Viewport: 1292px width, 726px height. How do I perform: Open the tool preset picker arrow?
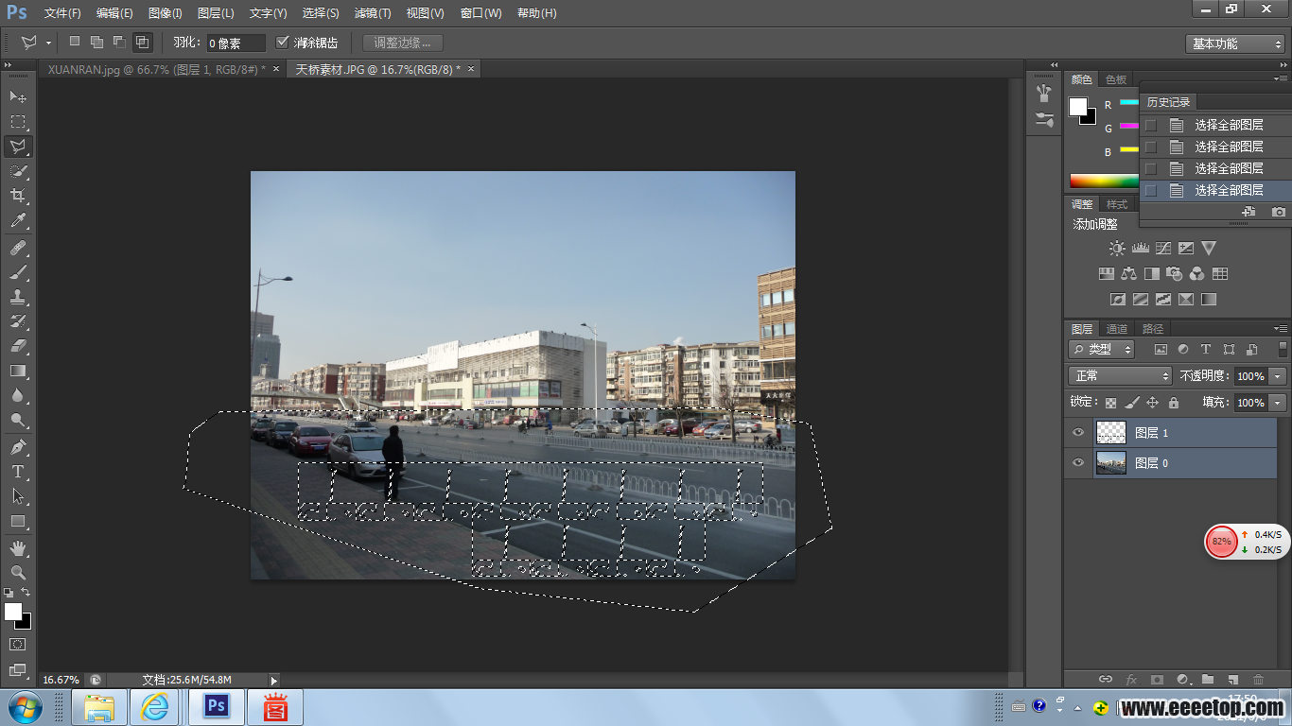click(48, 43)
